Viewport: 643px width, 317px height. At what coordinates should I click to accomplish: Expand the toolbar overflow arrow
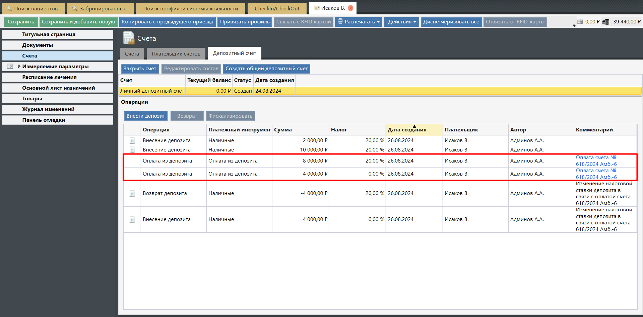(574, 25)
